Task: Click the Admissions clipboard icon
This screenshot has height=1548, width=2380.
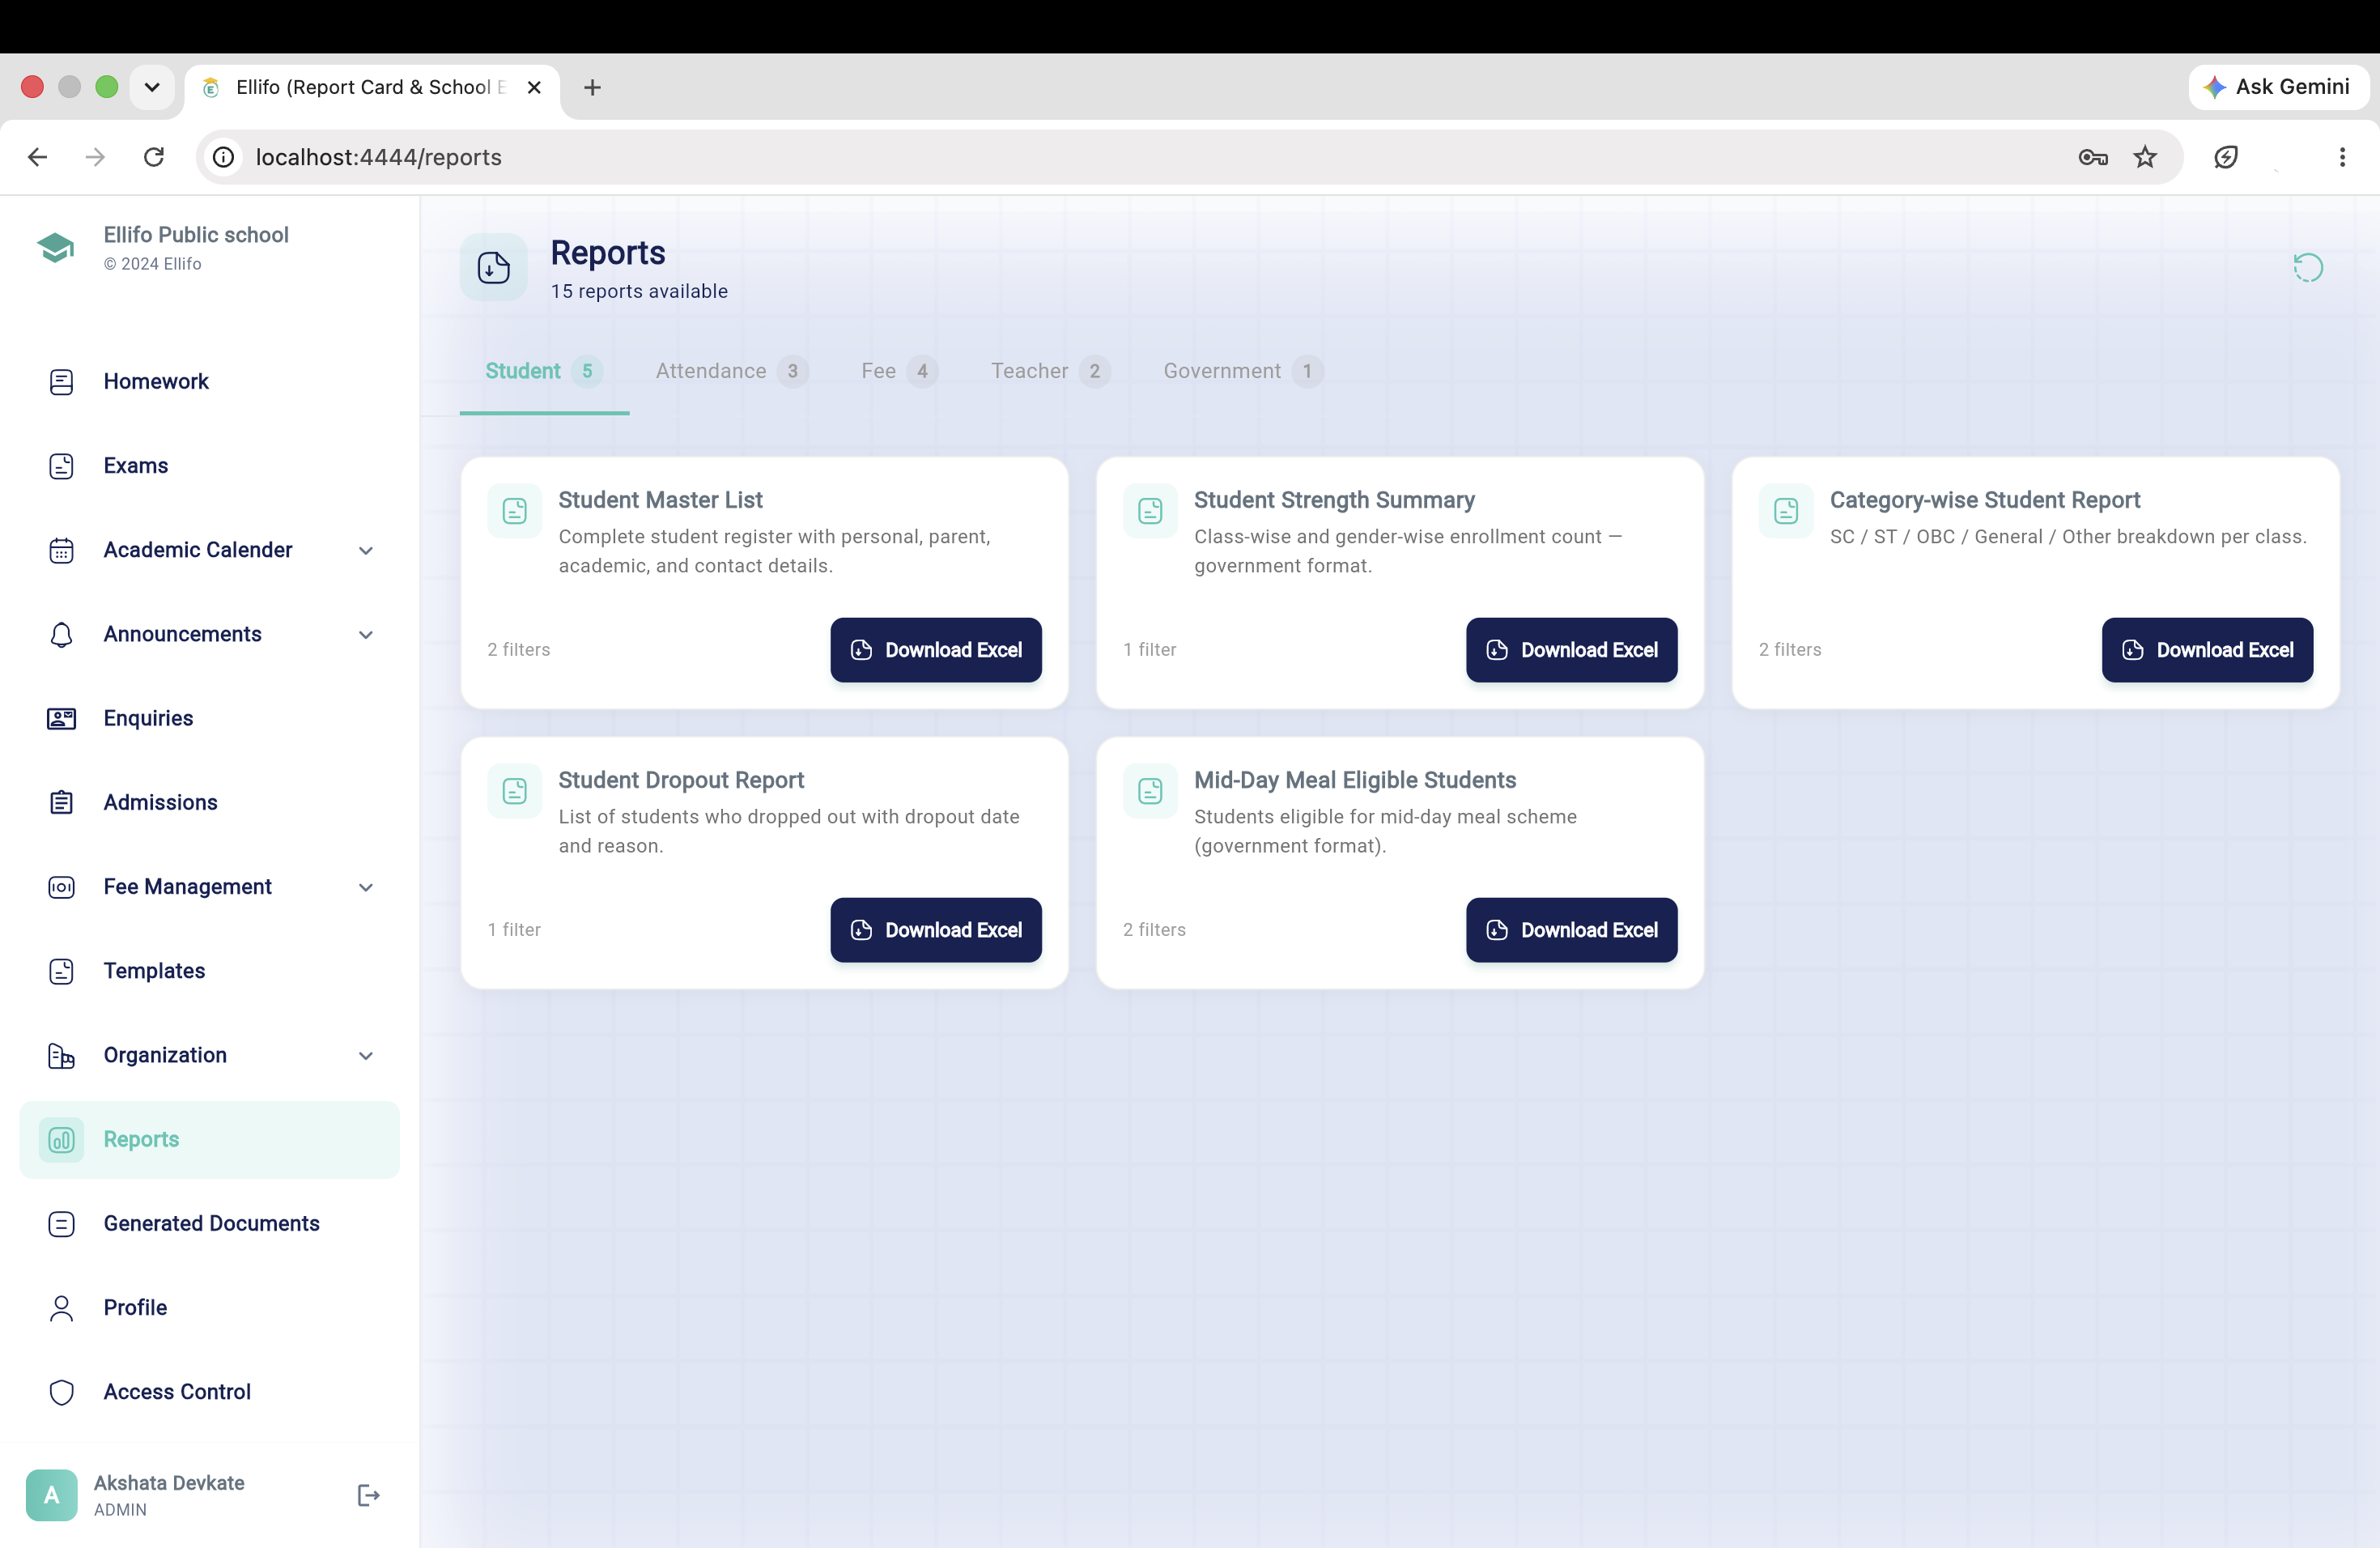Action: coord(61,802)
